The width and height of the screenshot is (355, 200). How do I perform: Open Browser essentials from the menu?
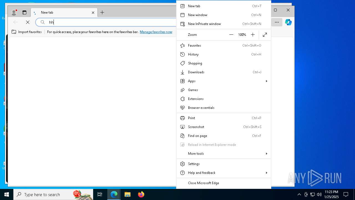(x=224, y=108)
